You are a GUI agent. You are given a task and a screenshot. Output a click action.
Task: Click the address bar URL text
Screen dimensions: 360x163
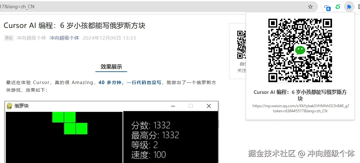tap(17, 7)
